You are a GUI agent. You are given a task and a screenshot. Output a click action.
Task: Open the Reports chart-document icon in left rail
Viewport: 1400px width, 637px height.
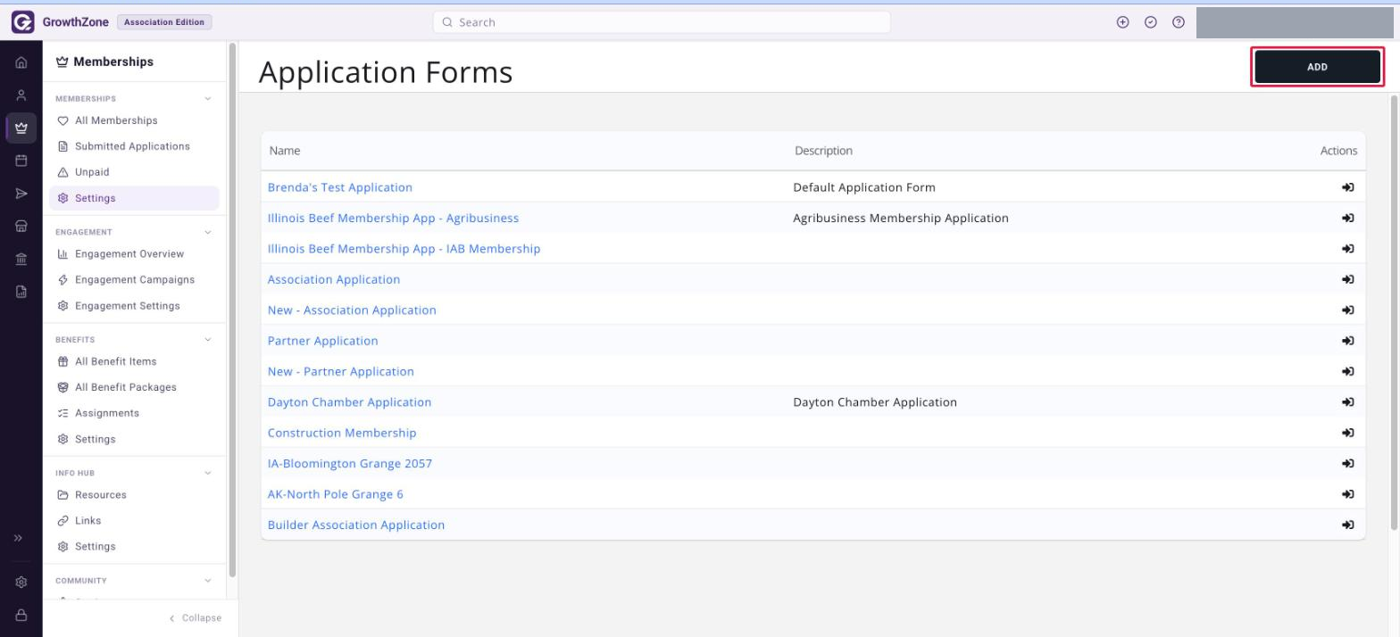(x=21, y=292)
